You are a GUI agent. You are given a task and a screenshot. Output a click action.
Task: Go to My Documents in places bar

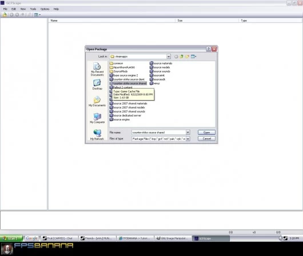[97, 102]
